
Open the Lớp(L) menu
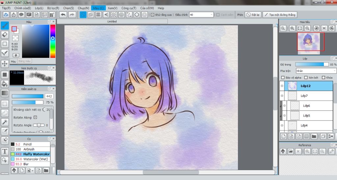tap(39, 8)
